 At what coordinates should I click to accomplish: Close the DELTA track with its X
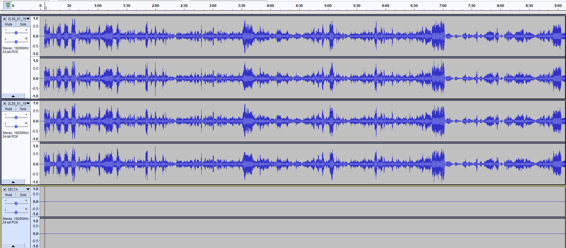point(4,189)
